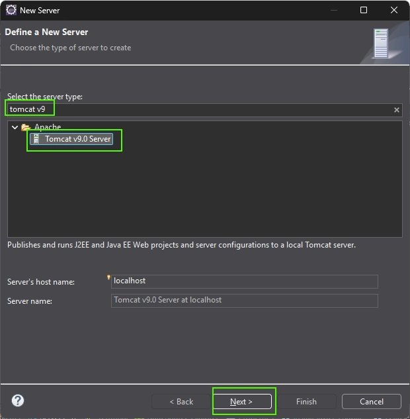The width and height of the screenshot is (410, 419).
Task: Cancel the New Server dialog
Action: [371, 401]
